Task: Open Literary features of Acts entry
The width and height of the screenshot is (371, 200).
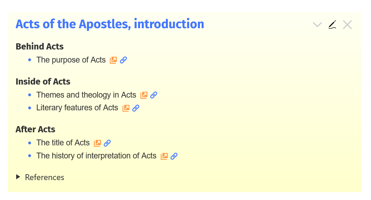Action: point(77,108)
